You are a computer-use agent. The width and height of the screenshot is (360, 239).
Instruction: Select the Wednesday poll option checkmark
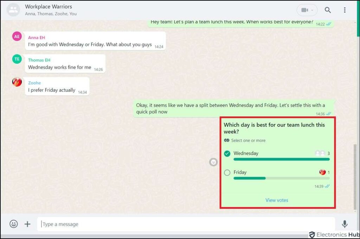pos(227,153)
